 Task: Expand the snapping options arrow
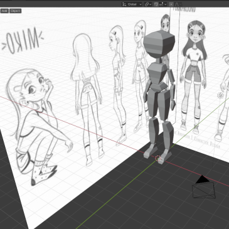click(x=165, y=4)
